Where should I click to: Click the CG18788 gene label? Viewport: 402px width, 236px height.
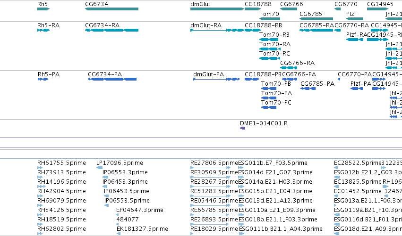[x=258, y=4]
